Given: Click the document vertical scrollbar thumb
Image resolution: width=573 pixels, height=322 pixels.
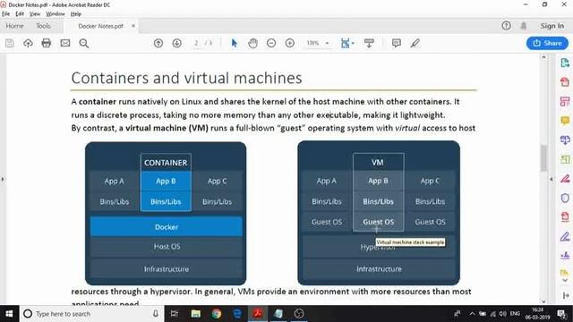Looking at the screenshot, I should 543,157.
